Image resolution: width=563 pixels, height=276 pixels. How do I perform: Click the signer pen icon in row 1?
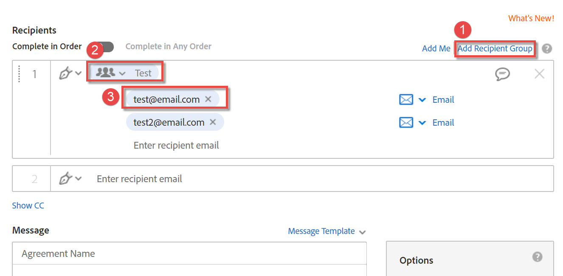tap(65, 74)
